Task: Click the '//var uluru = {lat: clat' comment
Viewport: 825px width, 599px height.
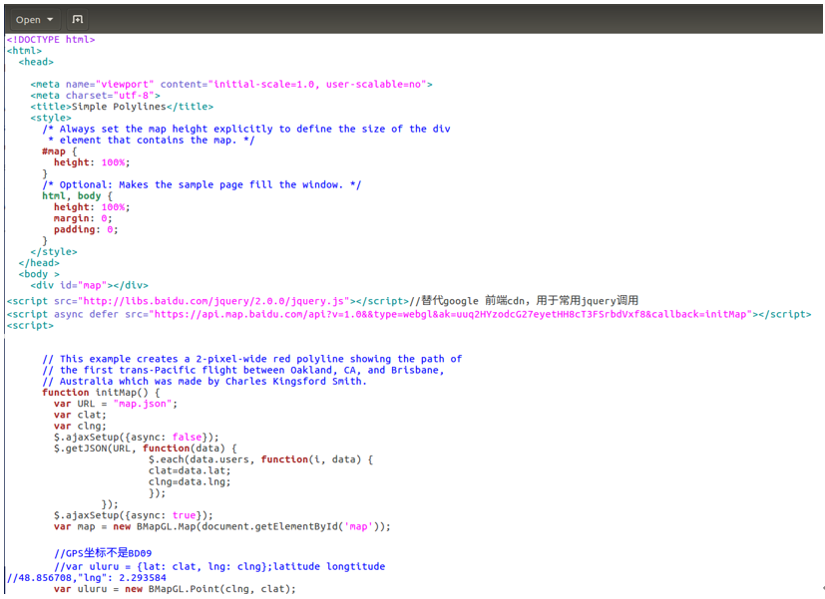Action: (x=219, y=566)
